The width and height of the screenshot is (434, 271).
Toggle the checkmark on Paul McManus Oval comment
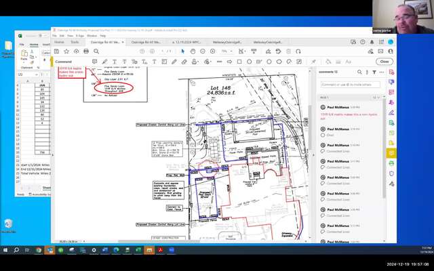323,135
